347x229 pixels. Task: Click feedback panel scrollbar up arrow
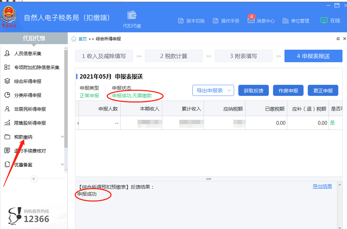(x=340, y=185)
